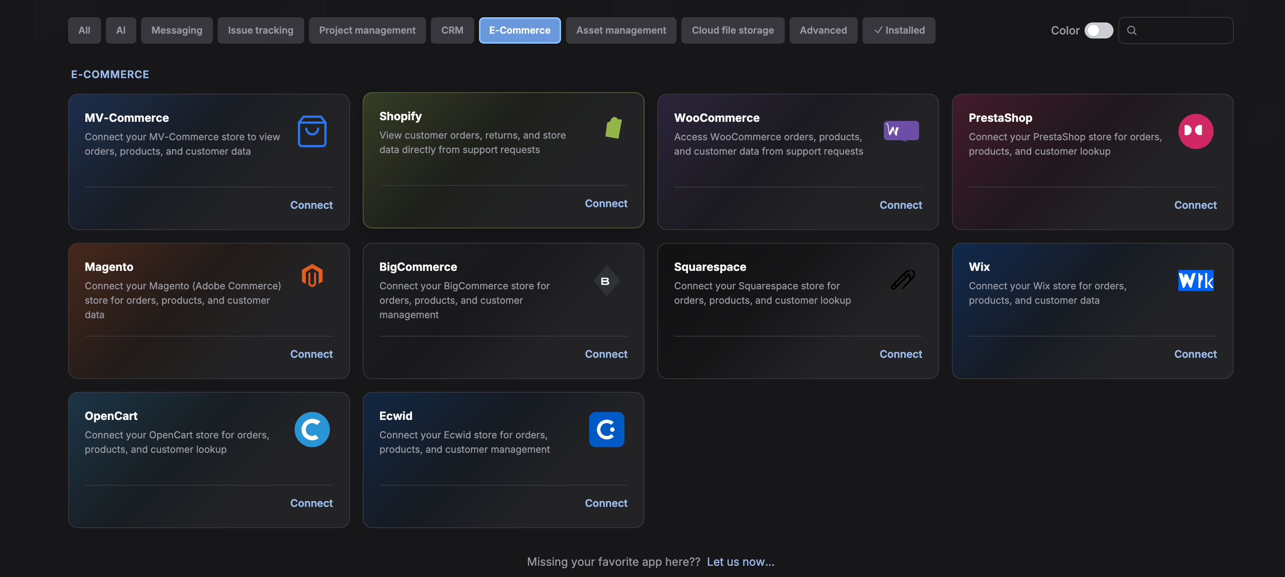Viewport: 1285px width, 577px height.
Task: Toggle the Color switch on
Action: coord(1098,30)
